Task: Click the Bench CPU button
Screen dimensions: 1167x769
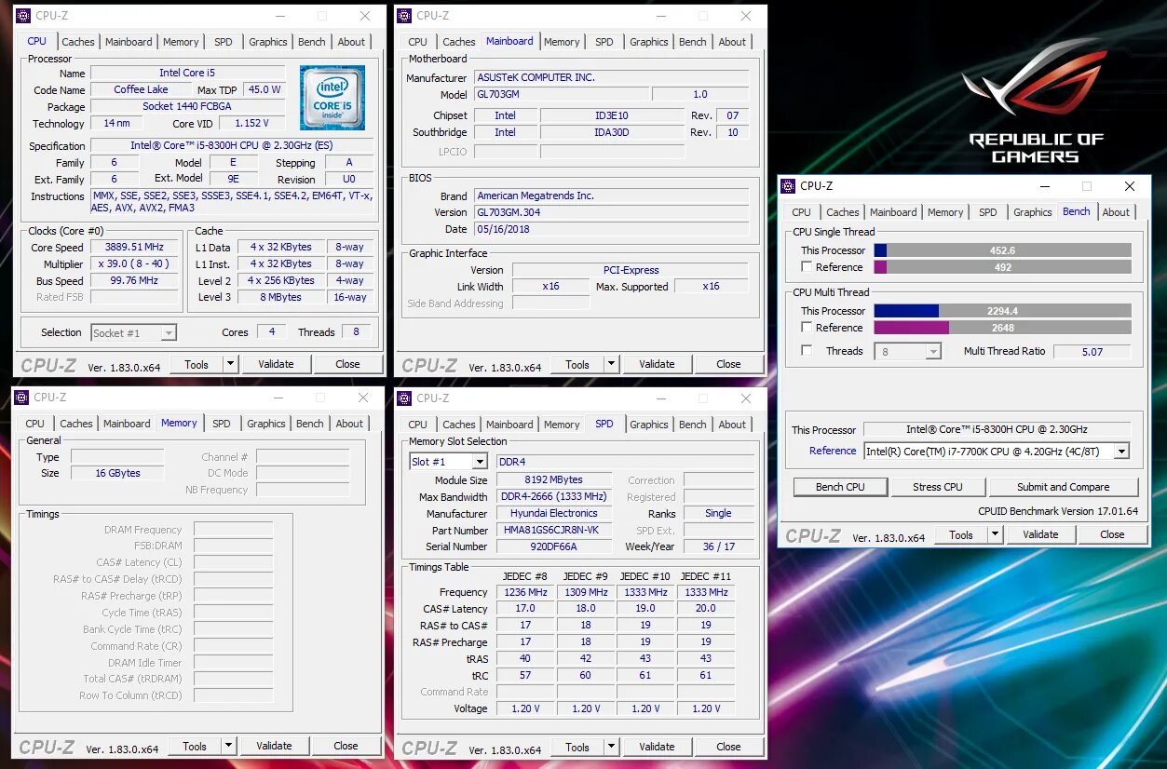Action: tap(840, 487)
